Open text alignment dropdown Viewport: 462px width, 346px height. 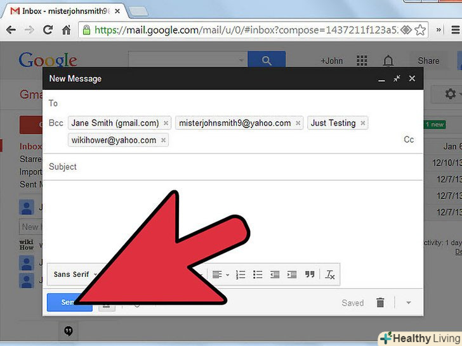point(220,275)
